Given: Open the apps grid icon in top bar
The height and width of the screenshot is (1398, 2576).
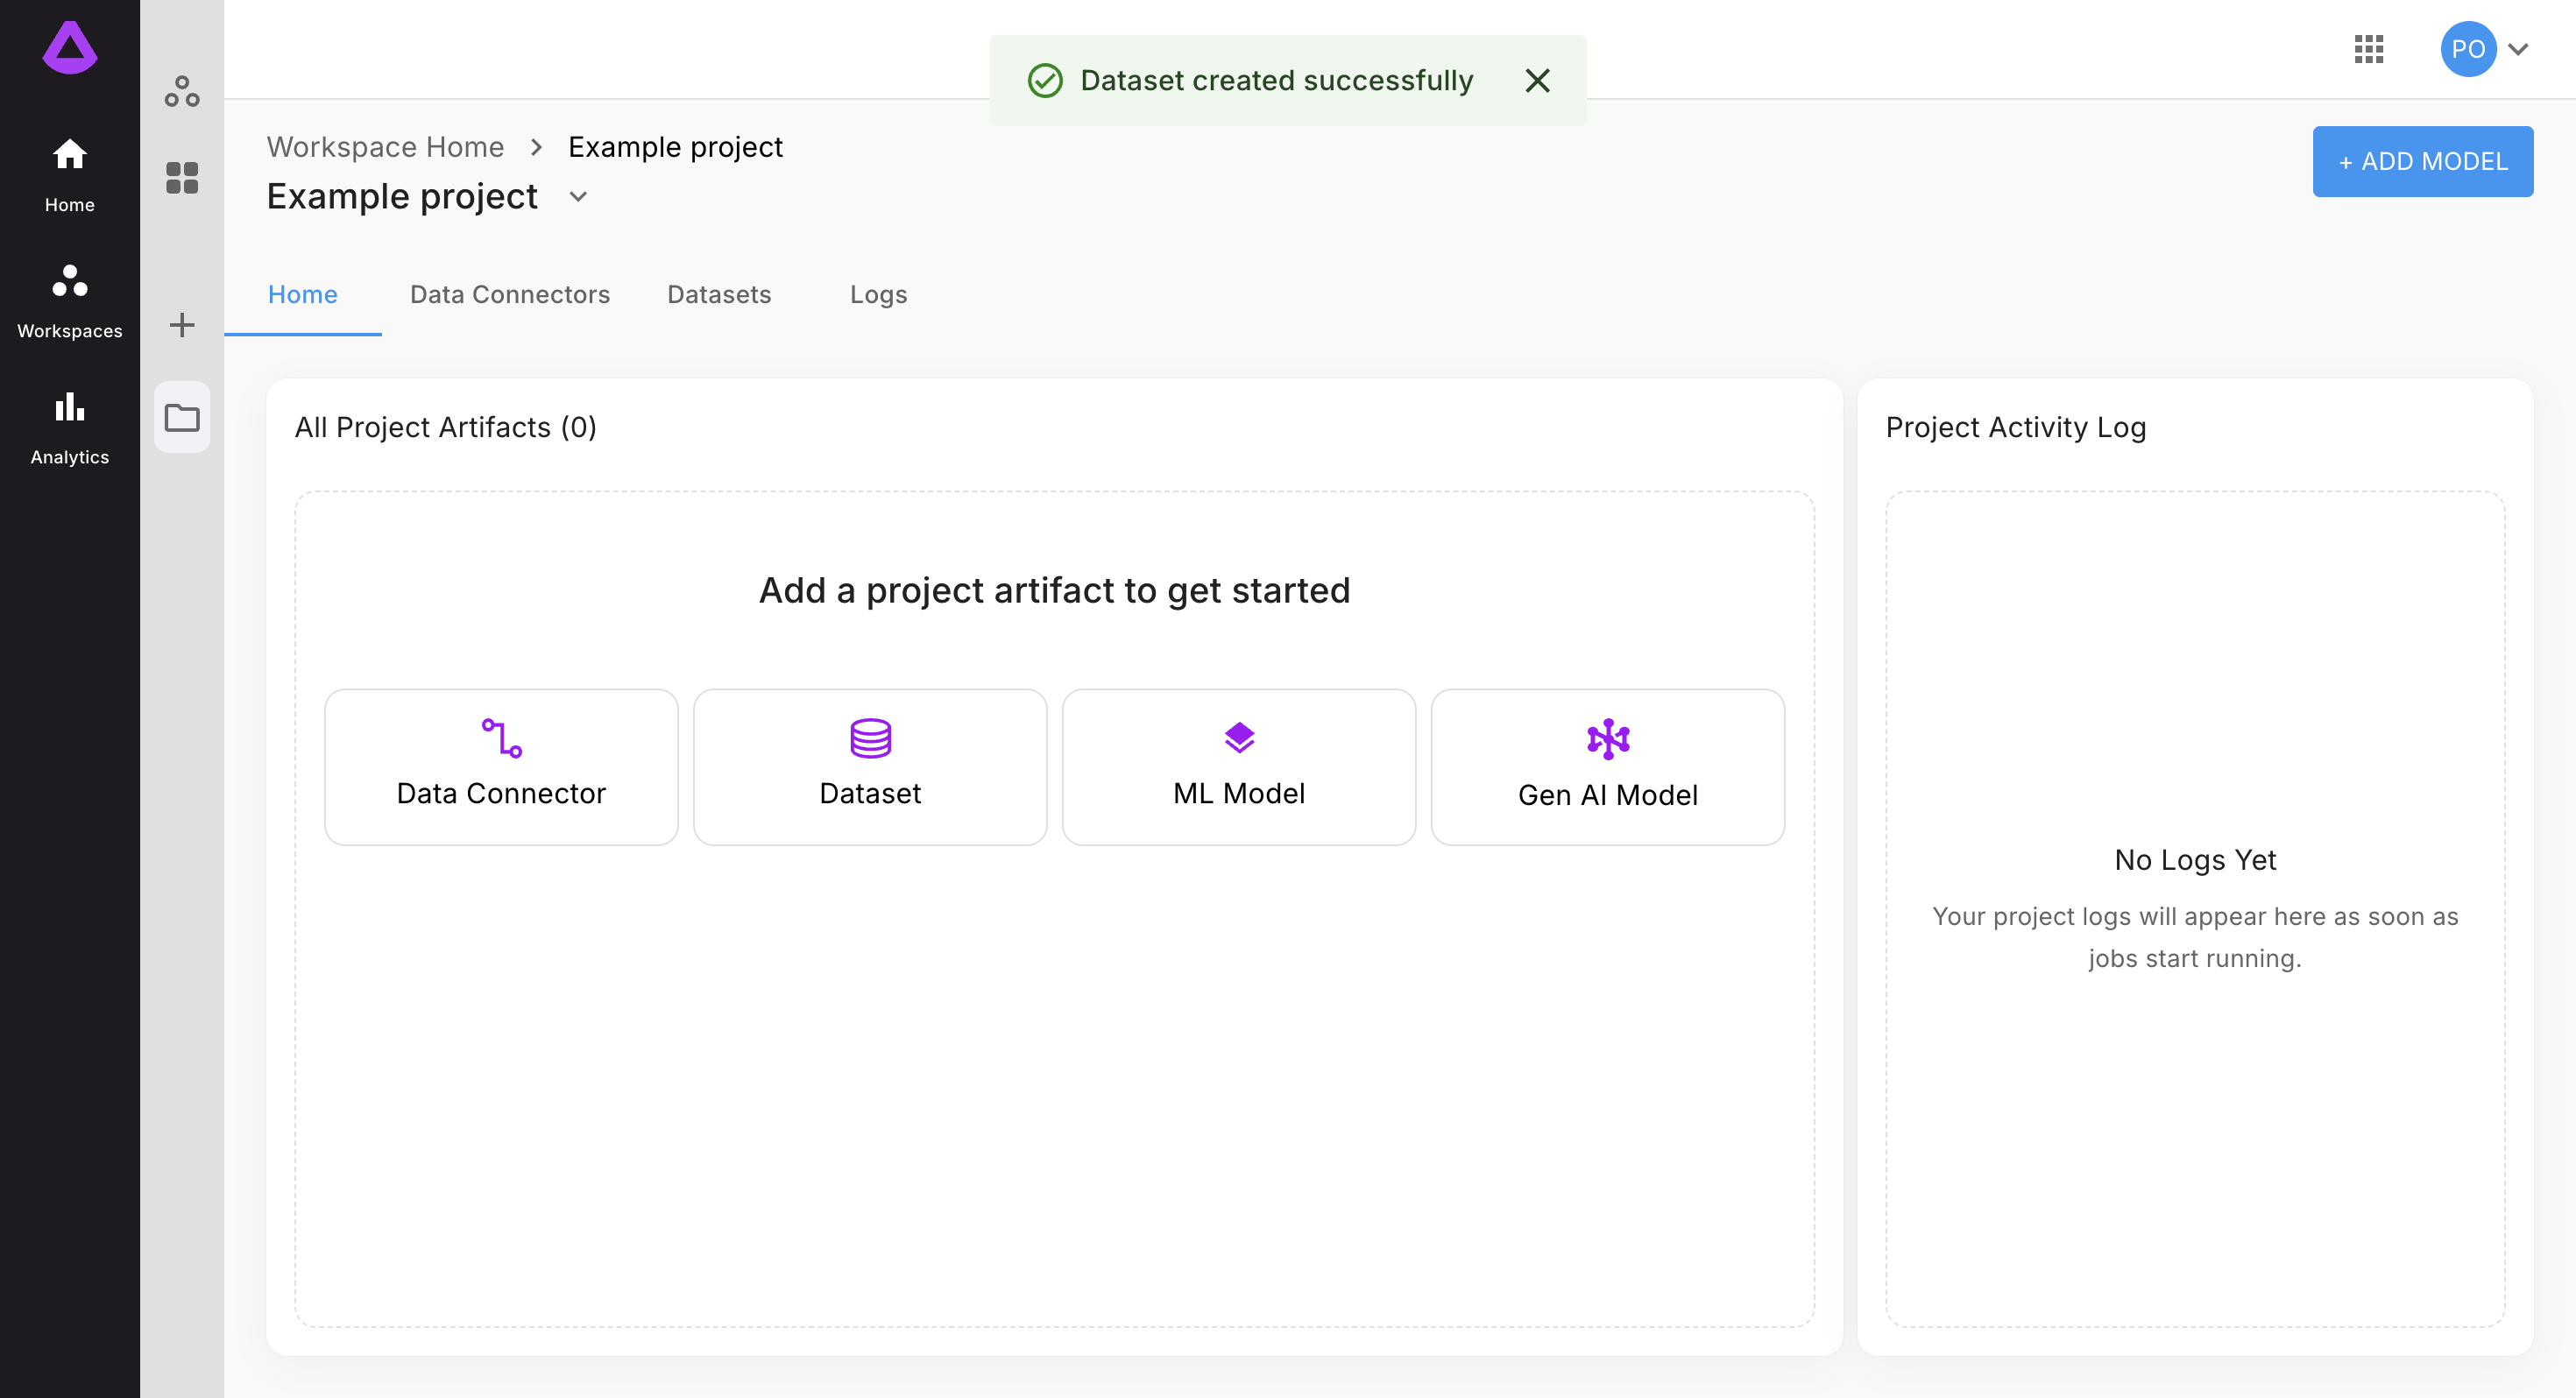Looking at the screenshot, I should 2368,49.
